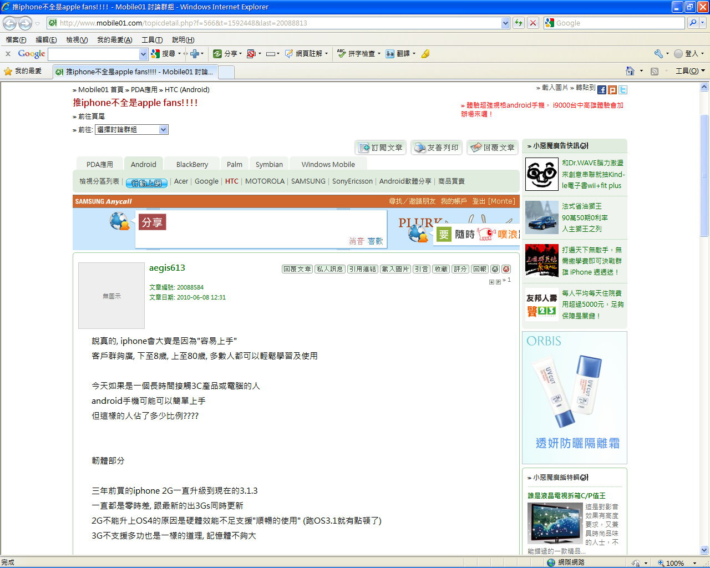This screenshot has width=710, height=568.
Task: Switch to the Windows Mobile forum tab
Action: coord(328,164)
